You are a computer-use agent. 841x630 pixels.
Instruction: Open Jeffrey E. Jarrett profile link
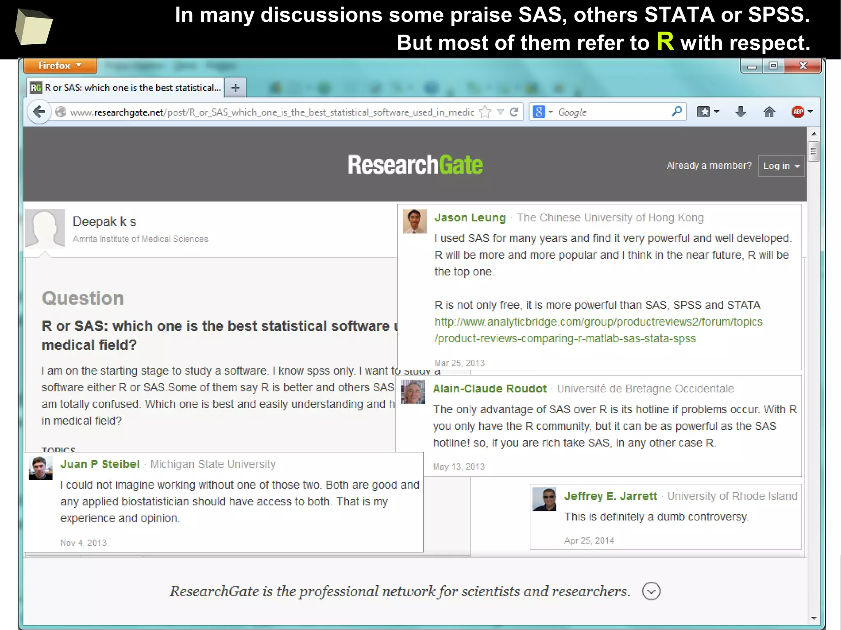tap(611, 496)
